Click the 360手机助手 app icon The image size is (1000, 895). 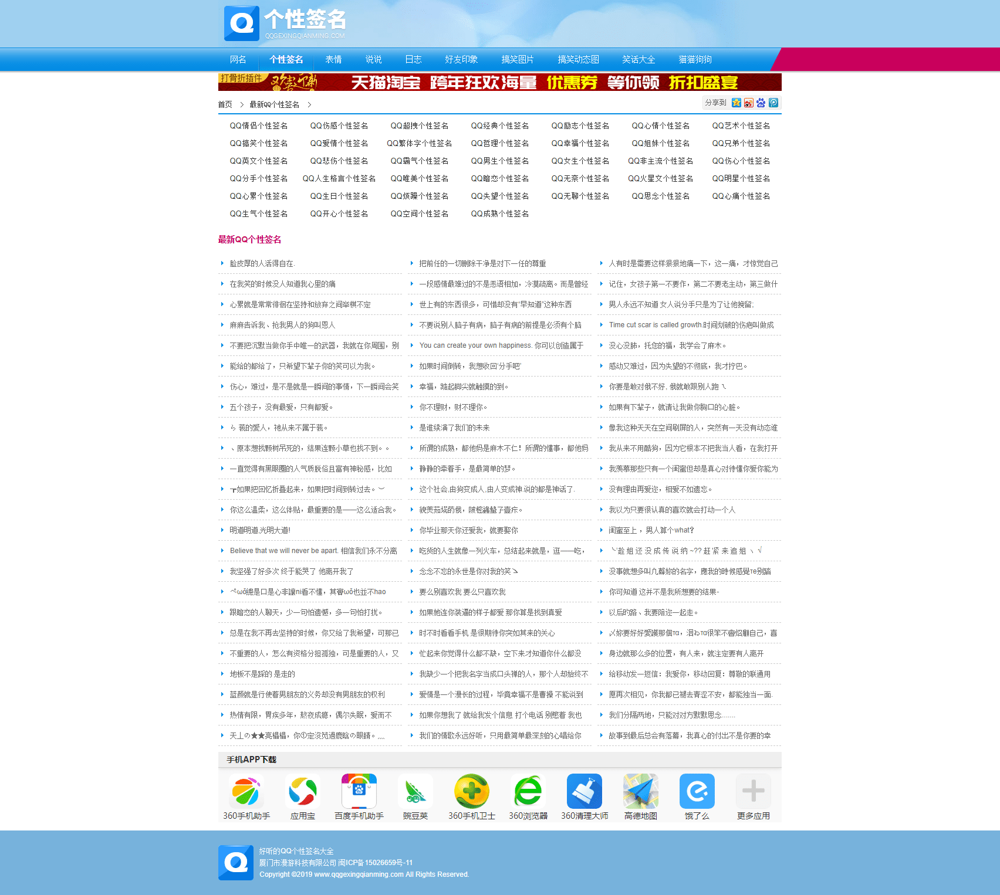[246, 791]
